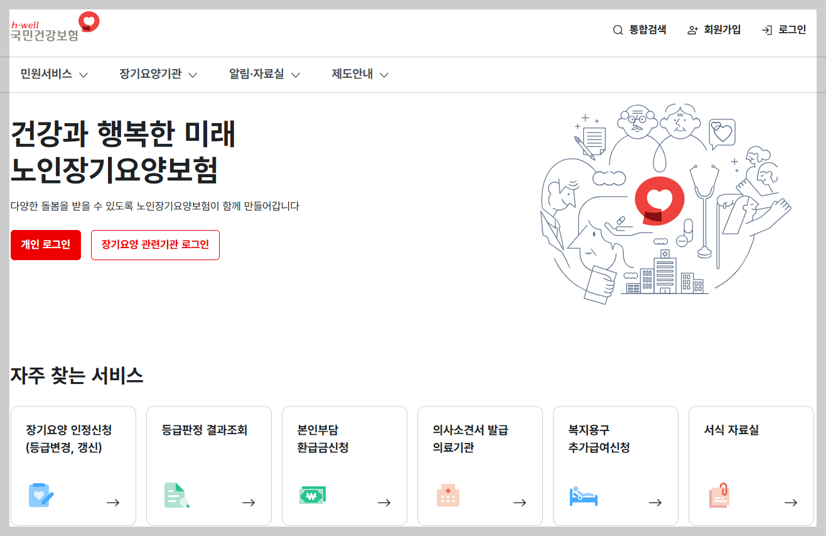Click the hospital icon under 의사소견서 발급 의료기관
The width and height of the screenshot is (826, 536).
pos(448,496)
